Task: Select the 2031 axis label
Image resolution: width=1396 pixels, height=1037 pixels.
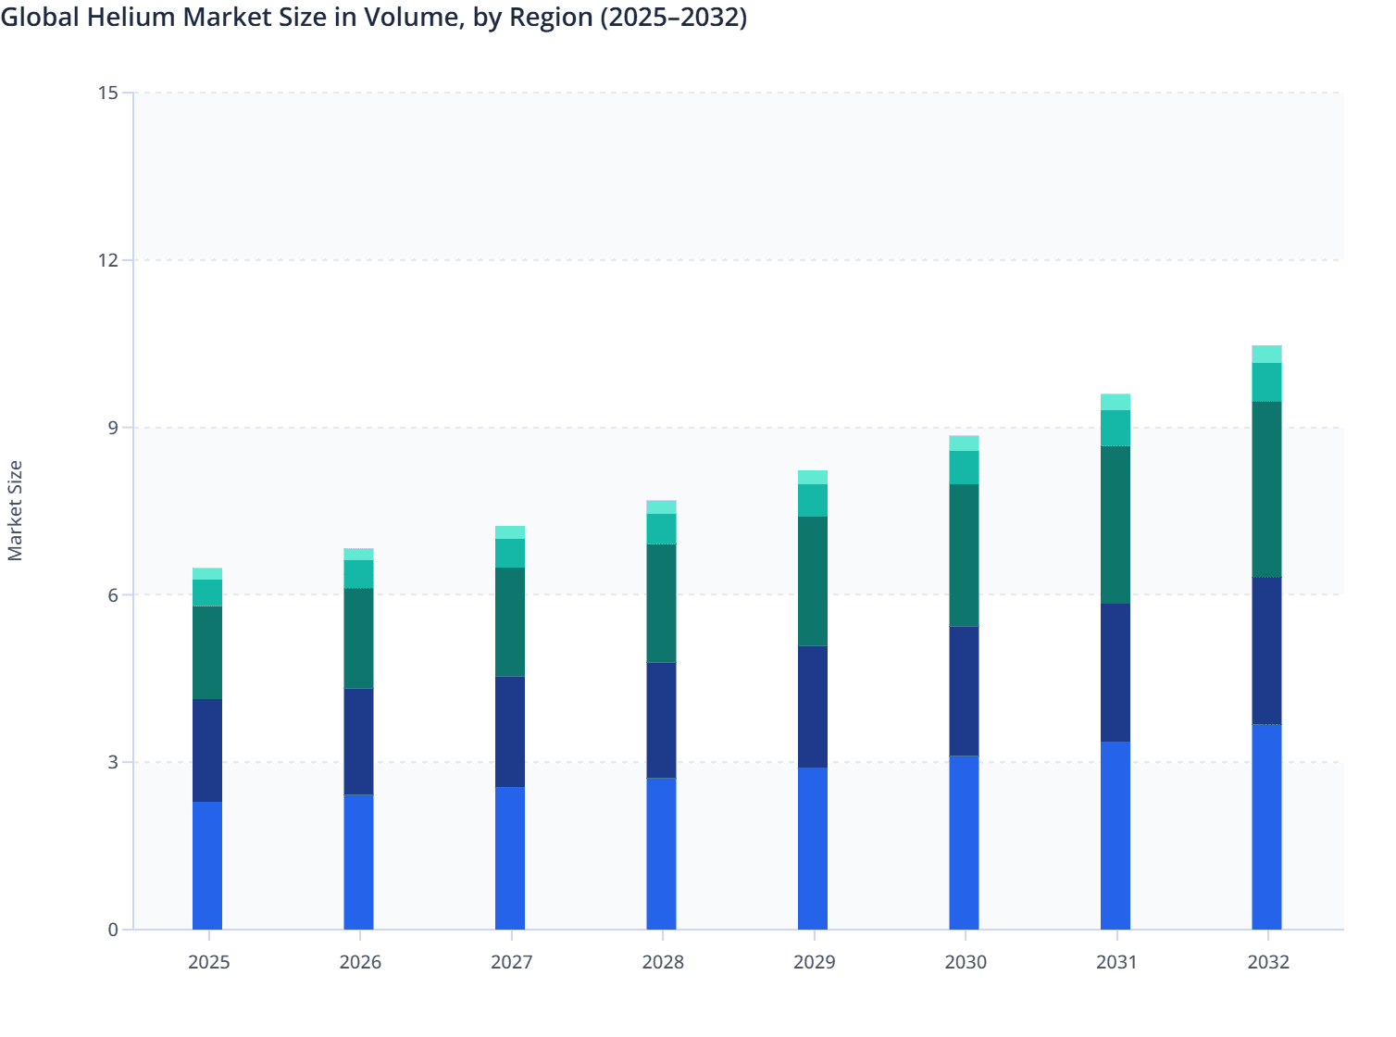Action: click(1116, 963)
